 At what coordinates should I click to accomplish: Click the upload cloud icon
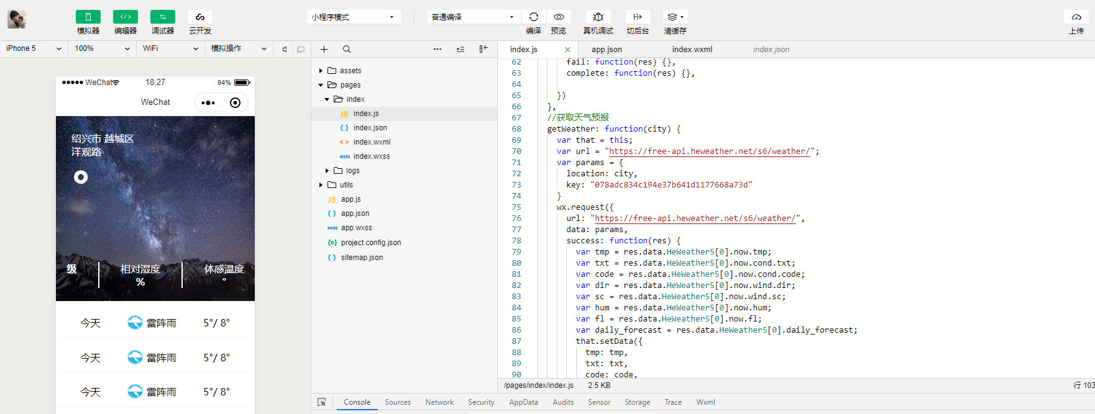pos(1076,17)
